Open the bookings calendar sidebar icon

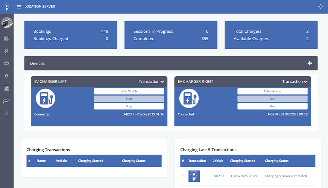click(x=6, y=38)
